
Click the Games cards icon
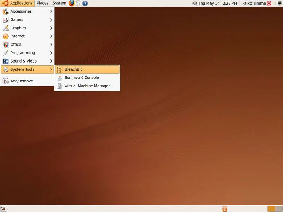(x=6, y=20)
